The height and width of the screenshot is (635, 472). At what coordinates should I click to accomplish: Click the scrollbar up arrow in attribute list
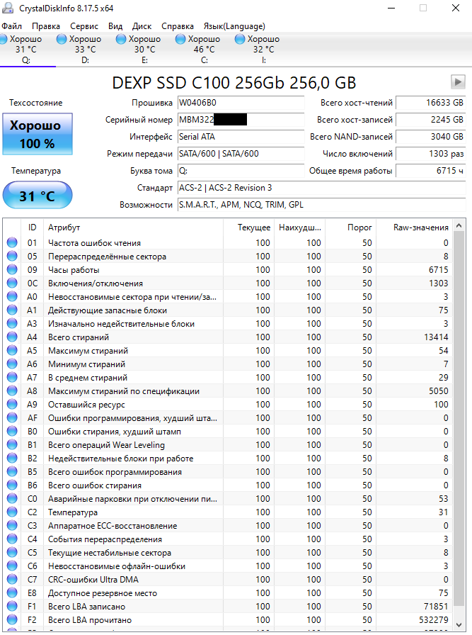459,225
